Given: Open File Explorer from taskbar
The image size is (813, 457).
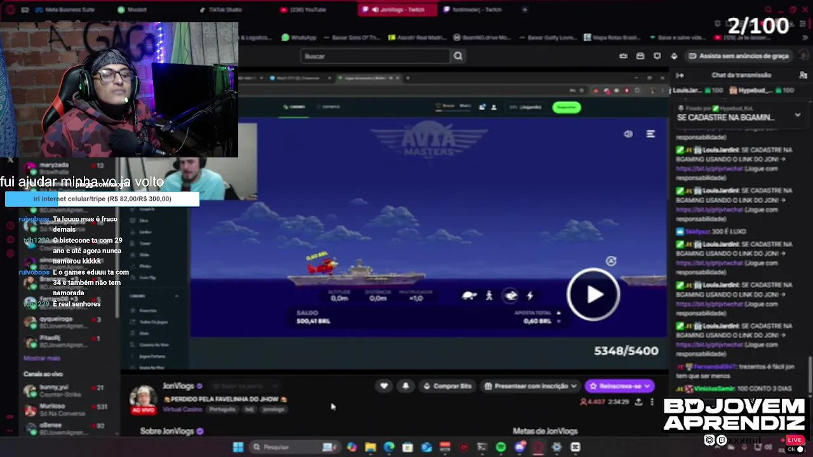Looking at the screenshot, I should (370, 447).
